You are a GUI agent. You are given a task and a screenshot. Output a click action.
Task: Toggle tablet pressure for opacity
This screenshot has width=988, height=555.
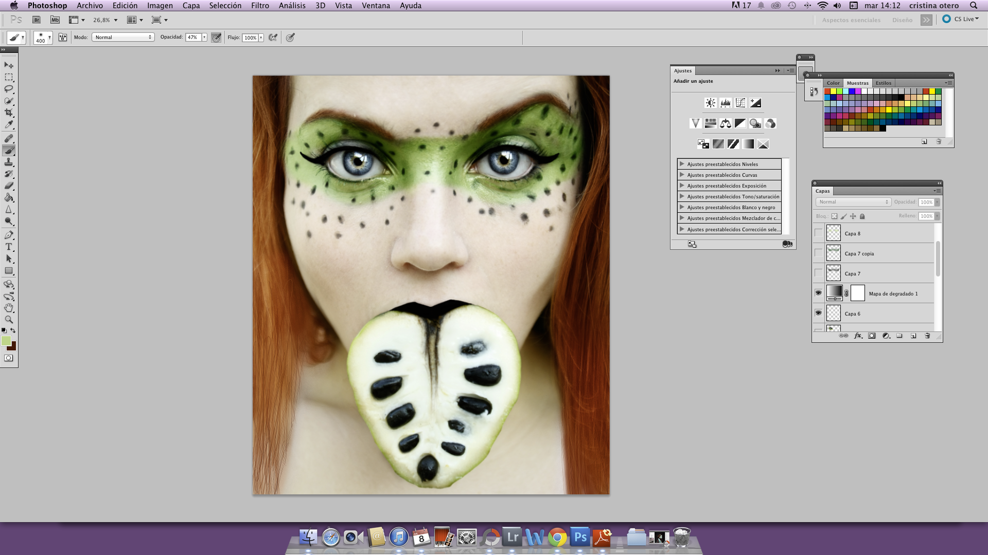coord(216,38)
